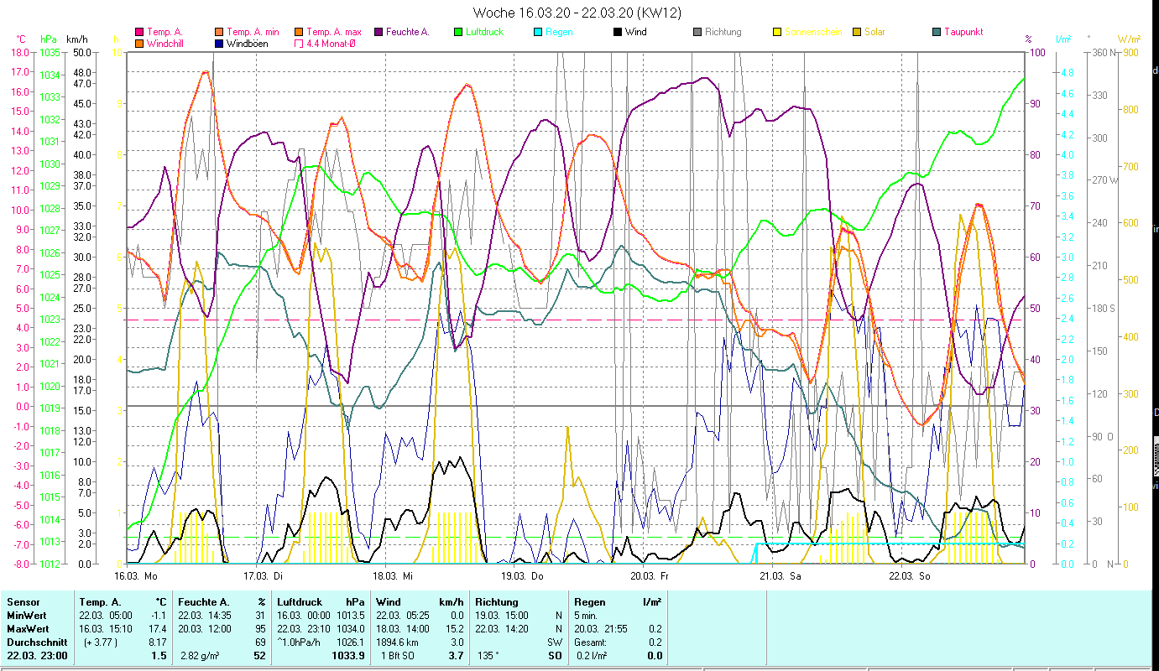
Task: Click the yellow Sonnenschein legend swatch
Action: pyautogui.click(x=777, y=33)
